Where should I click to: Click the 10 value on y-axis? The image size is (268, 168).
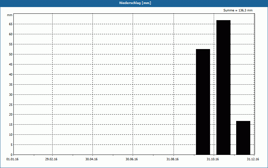coord(11,135)
